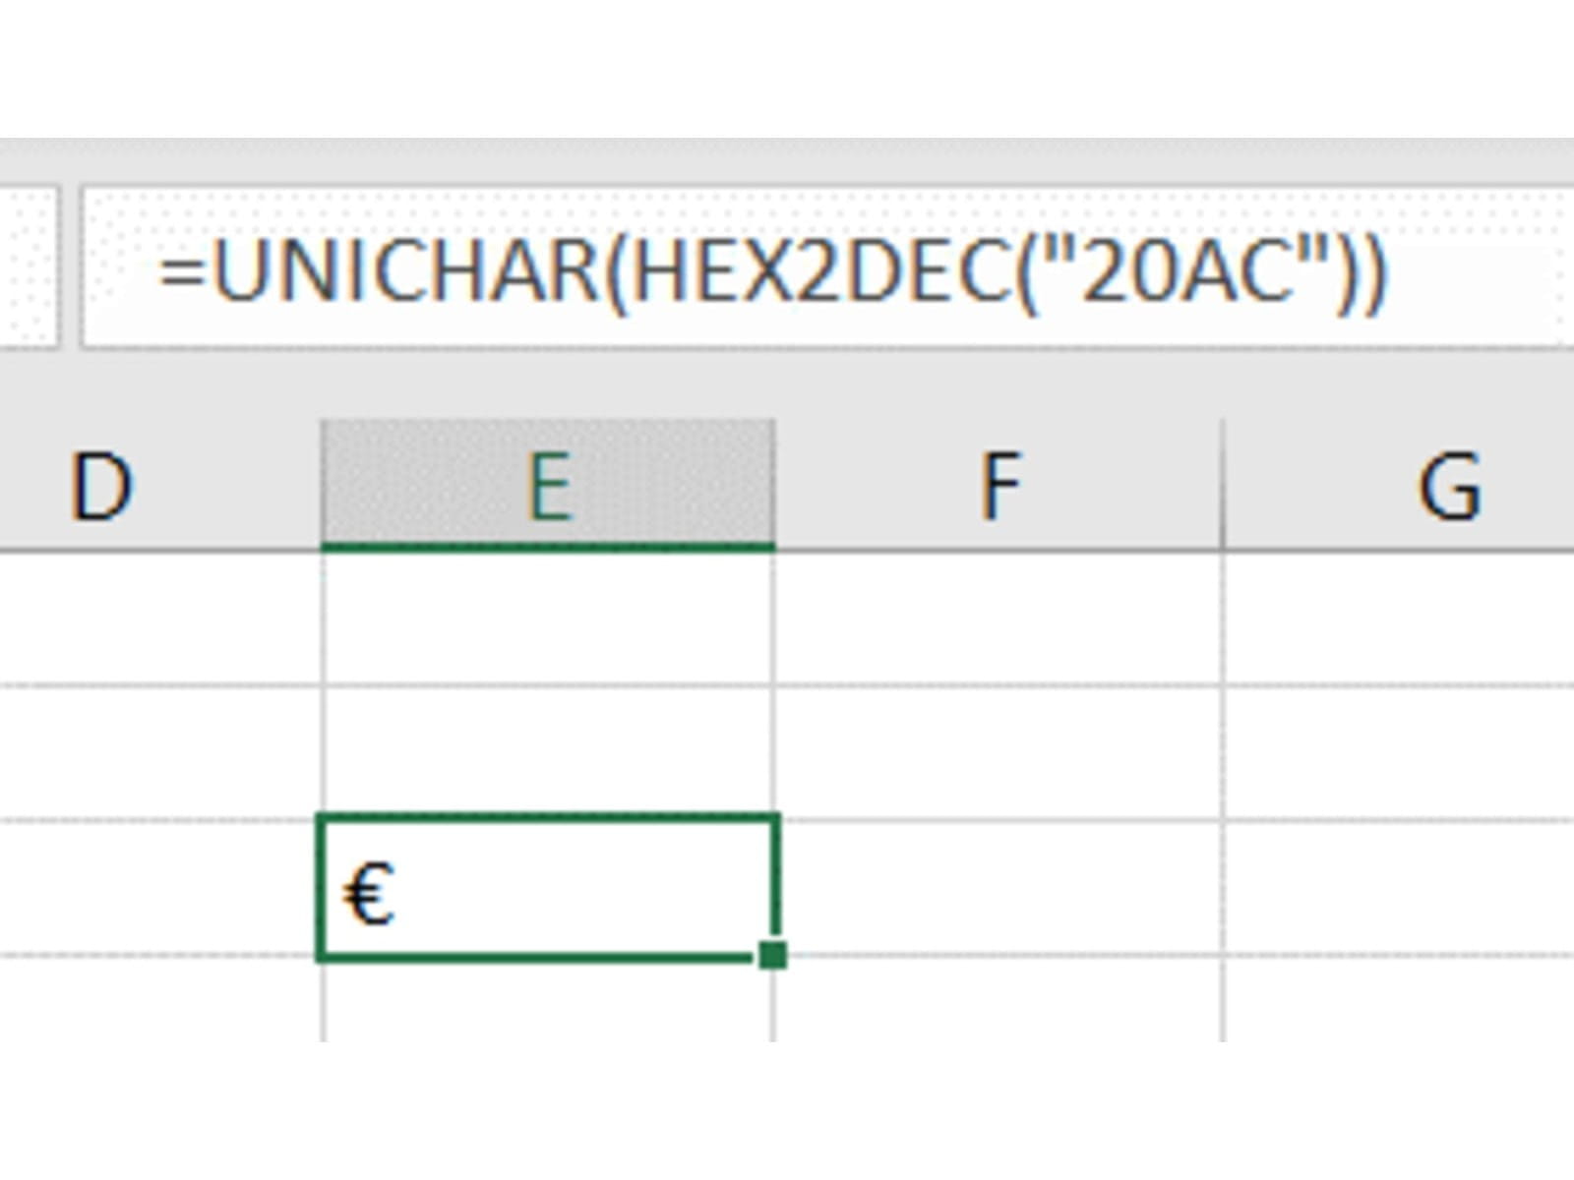The height and width of the screenshot is (1180, 1574).
Task: Click the divider between the F and G column headers
Action: point(1223,485)
